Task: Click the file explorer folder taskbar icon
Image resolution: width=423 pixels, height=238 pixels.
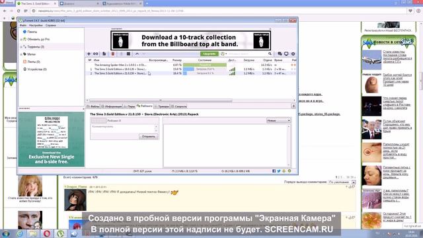Action: (33, 233)
